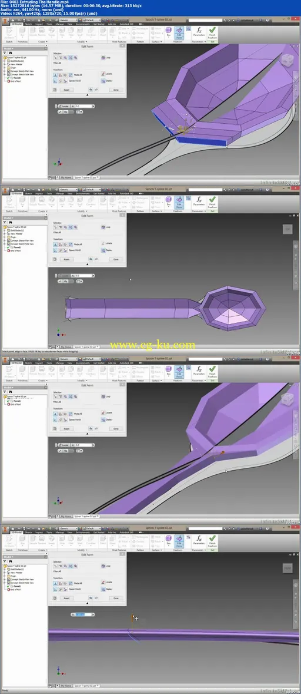Click Loop selection icon in top frame dialog

tap(103, 58)
